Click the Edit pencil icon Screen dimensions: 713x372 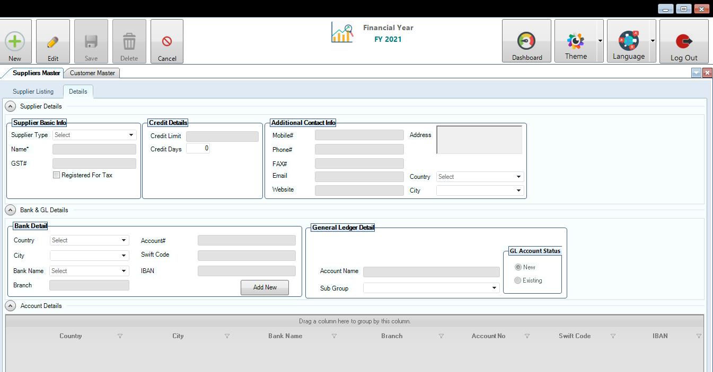[x=52, y=42]
